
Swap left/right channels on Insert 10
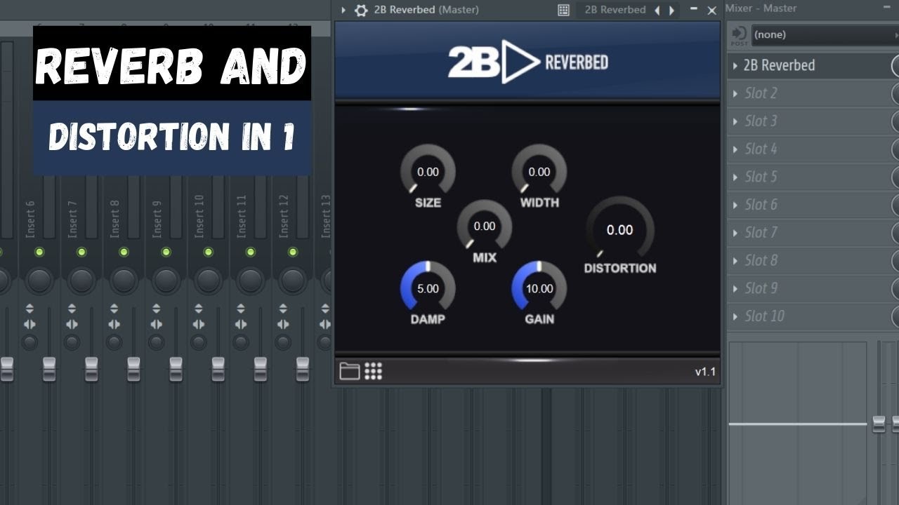[x=199, y=324]
